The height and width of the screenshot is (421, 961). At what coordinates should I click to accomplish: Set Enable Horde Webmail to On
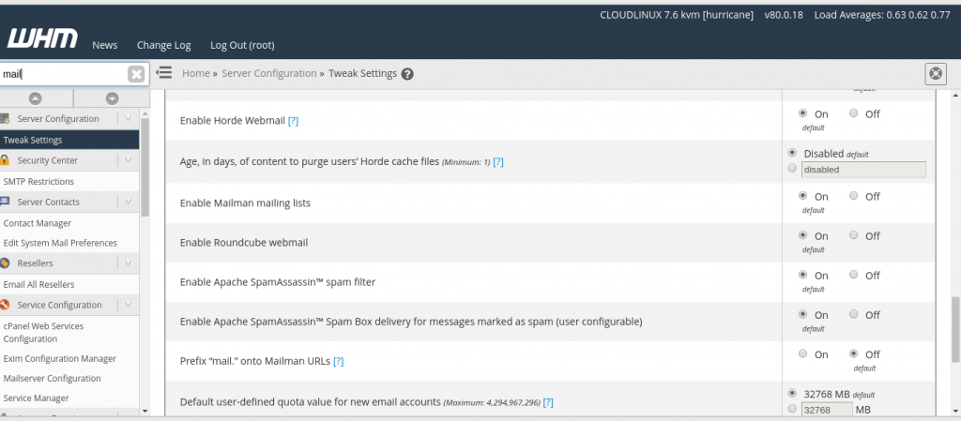coord(802,113)
